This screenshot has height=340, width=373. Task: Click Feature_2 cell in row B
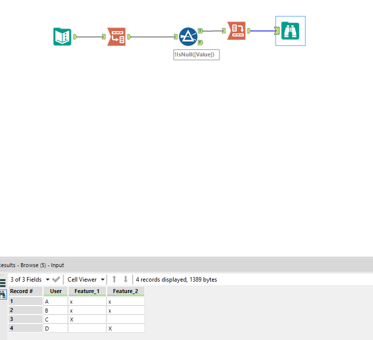[125, 311]
